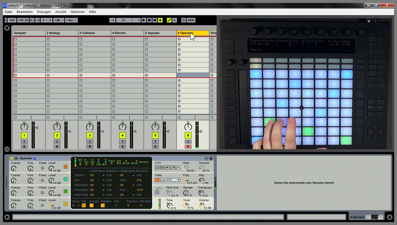
Task: Toggle the LFO retrigger R button
Action: (x=178, y=167)
